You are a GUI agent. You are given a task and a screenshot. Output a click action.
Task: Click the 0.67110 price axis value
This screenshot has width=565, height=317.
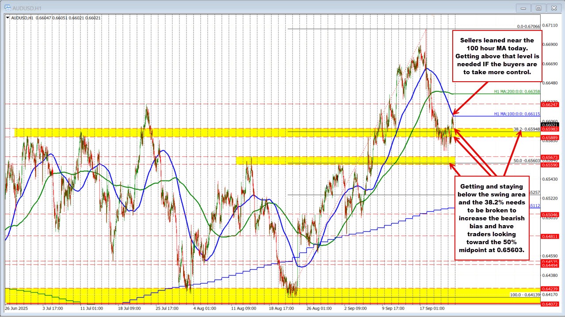[550, 25]
